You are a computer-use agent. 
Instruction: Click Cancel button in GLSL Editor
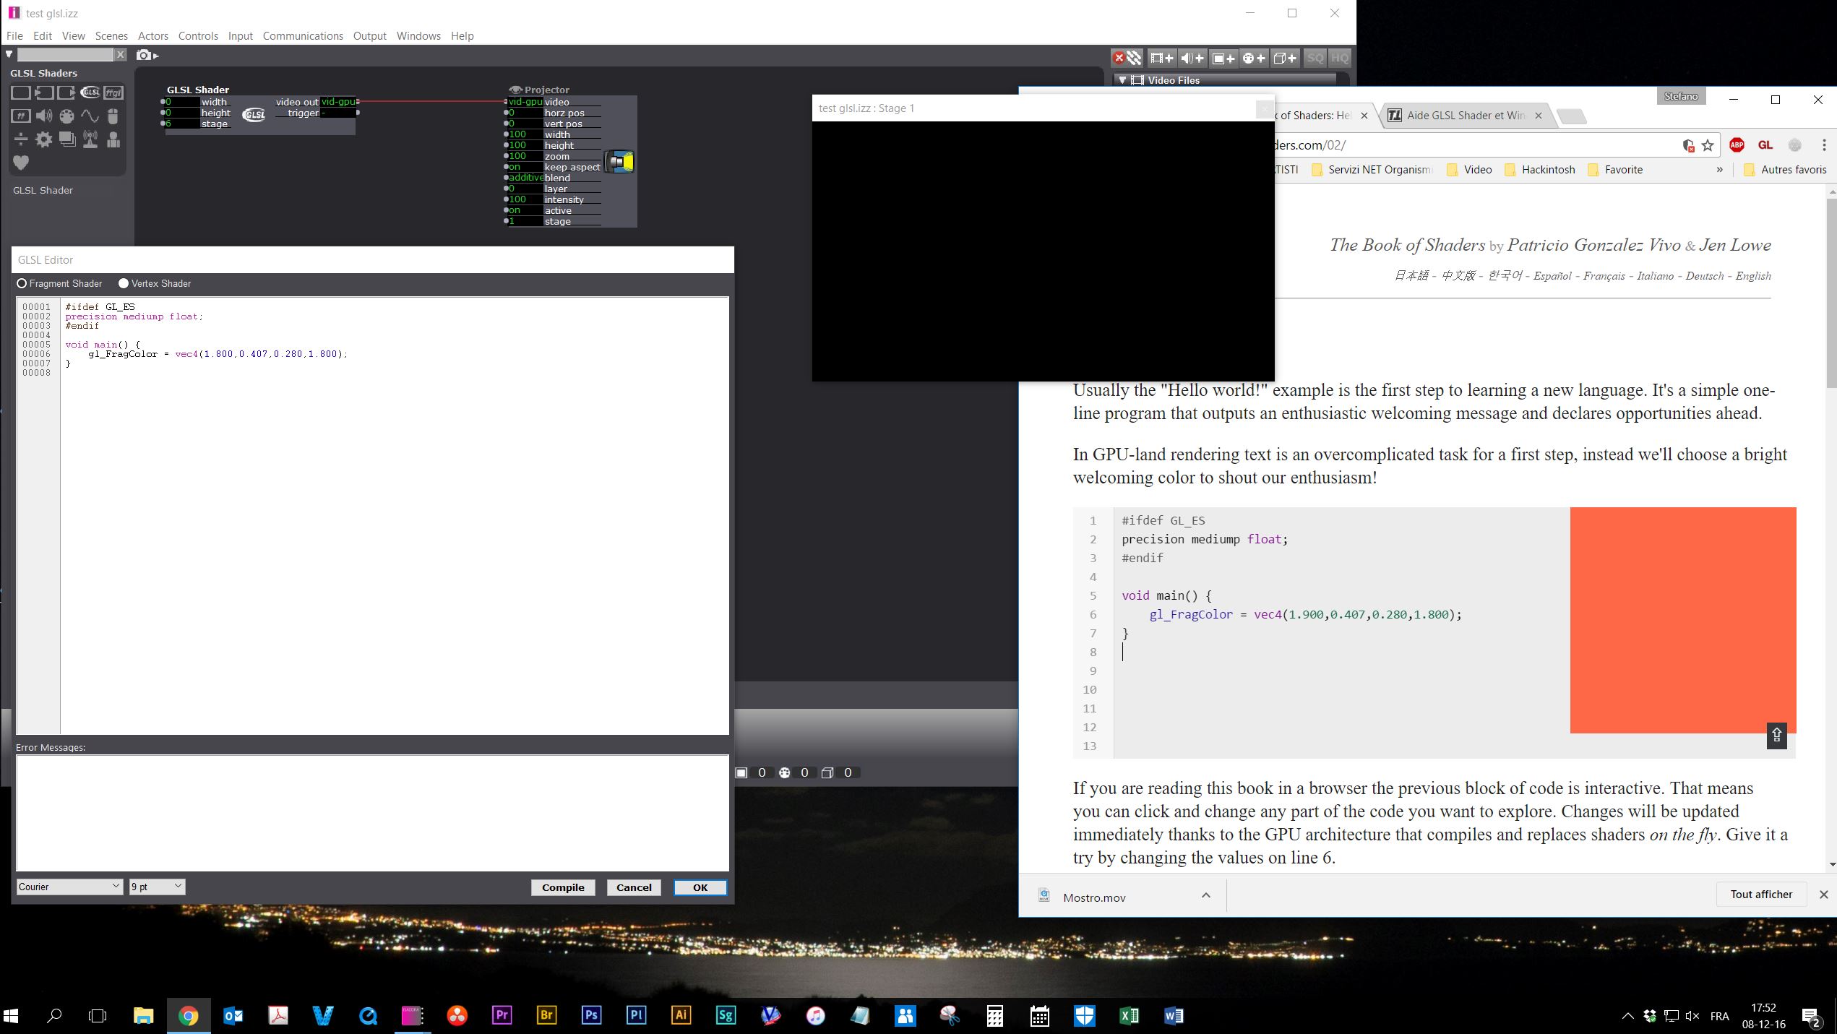coord(632,887)
